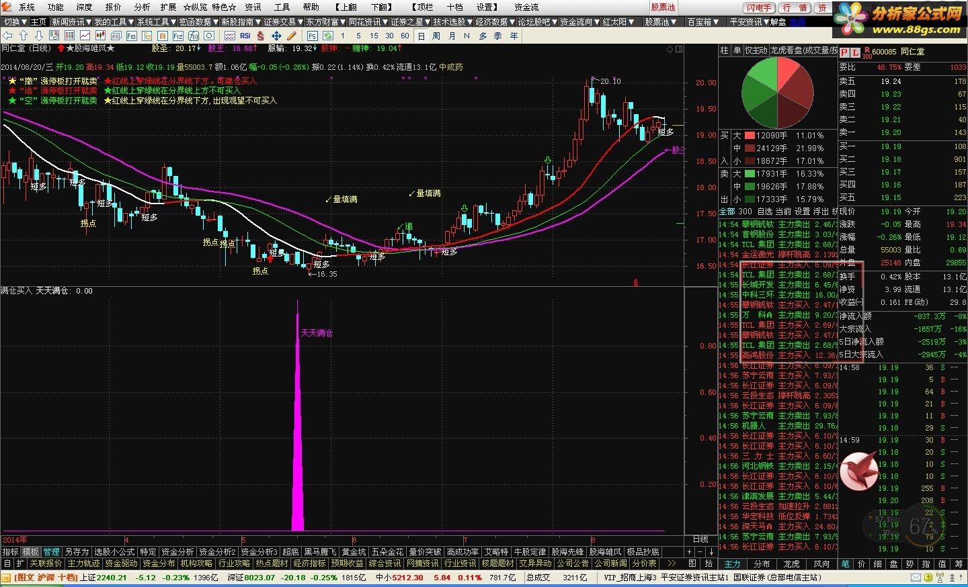Viewport: 968px width, 587px height.
Task: Click the up arrow previous stock icon
Action: 24,36
